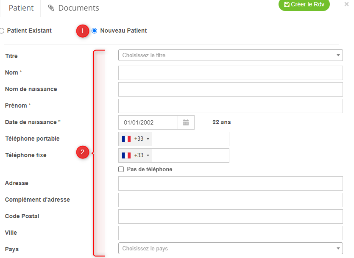Focus the Complément d'adresse field
The image size is (354, 258).
coord(230,200)
